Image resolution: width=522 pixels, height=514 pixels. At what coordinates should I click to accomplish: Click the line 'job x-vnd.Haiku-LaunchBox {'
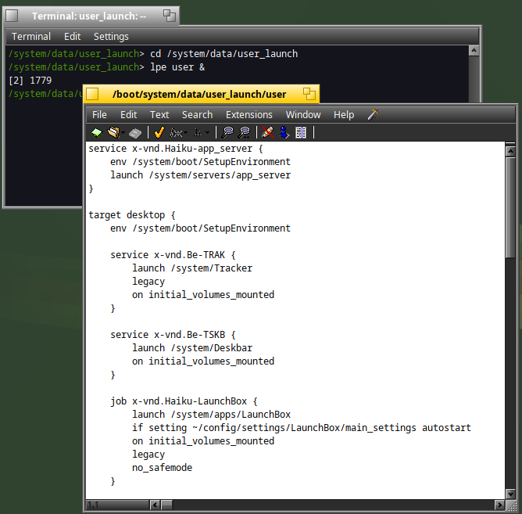click(x=184, y=401)
